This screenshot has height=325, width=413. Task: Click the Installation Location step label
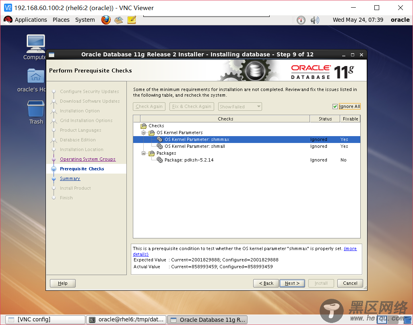(82, 149)
